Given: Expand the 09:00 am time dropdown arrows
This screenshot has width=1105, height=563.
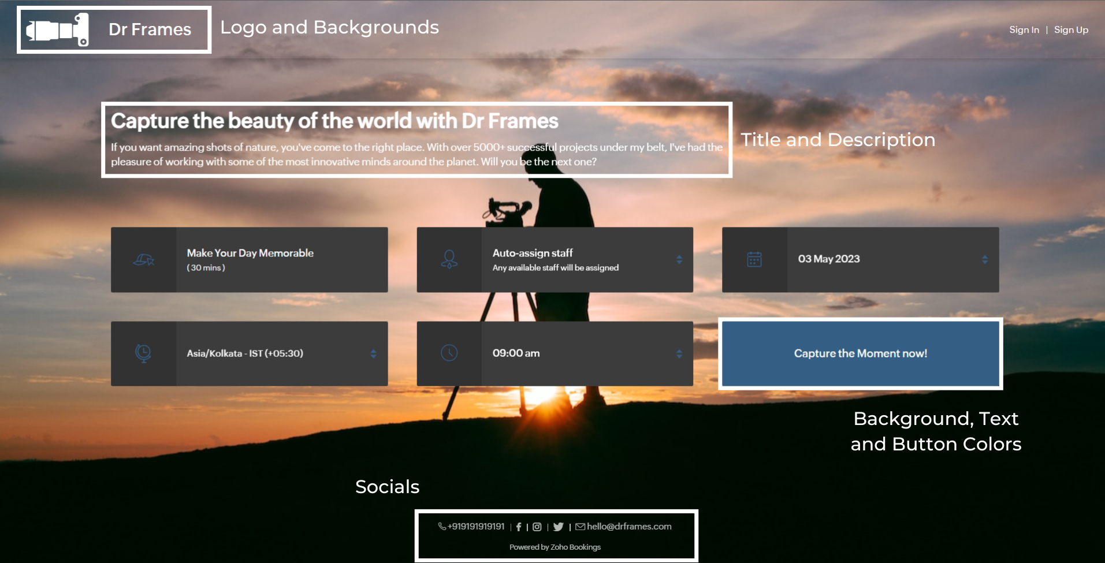Looking at the screenshot, I should 679,353.
